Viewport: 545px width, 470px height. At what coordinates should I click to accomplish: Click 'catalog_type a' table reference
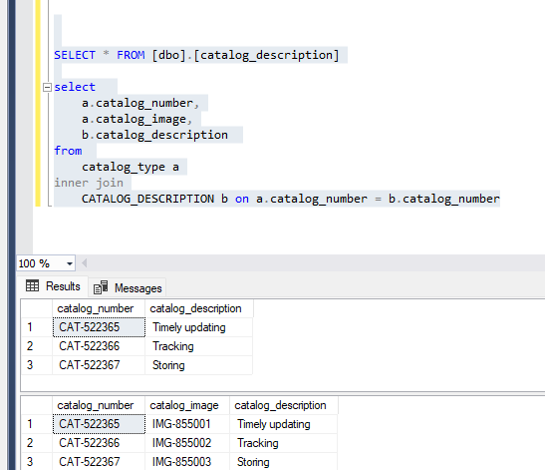click(131, 167)
